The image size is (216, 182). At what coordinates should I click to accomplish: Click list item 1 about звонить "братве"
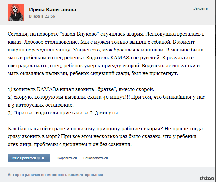point(81,90)
